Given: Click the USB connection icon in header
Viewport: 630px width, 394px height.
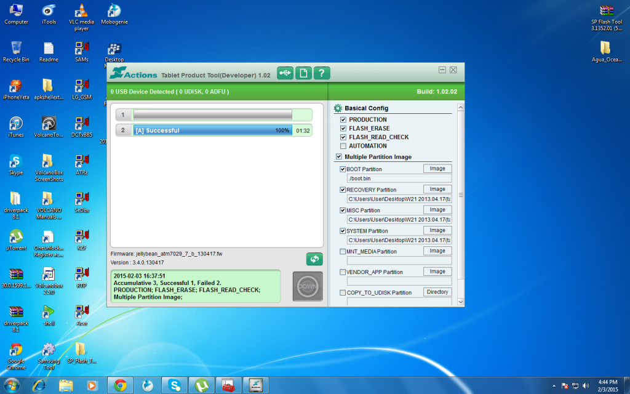Looking at the screenshot, I should point(285,73).
